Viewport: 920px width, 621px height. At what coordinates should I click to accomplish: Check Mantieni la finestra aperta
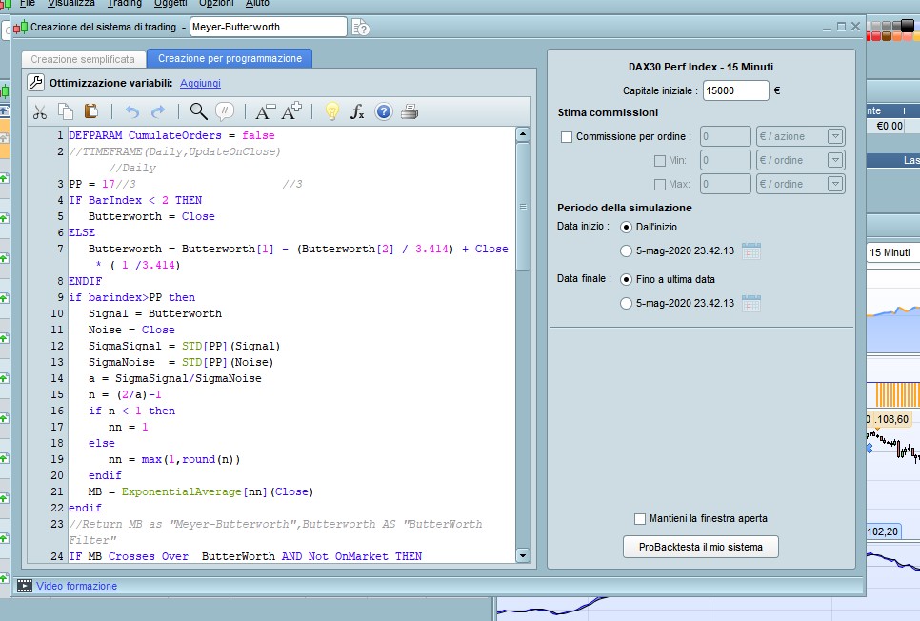tap(640, 518)
